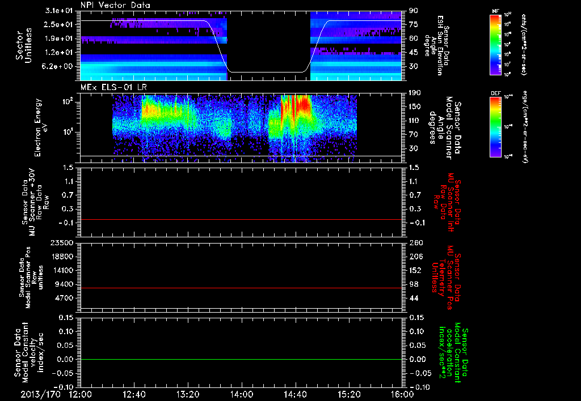Image resolution: width=581 pixels, height=401 pixels.
Task: Click the "14100" scanner position tick
Action: click(x=62, y=270)
